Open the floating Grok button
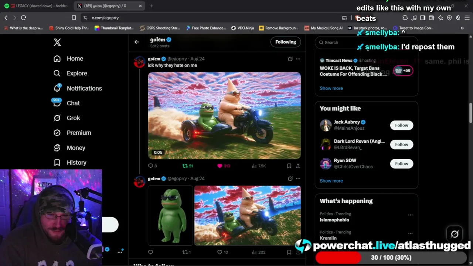This screenshot has width=473, height=266. click(x=455, y=234)
